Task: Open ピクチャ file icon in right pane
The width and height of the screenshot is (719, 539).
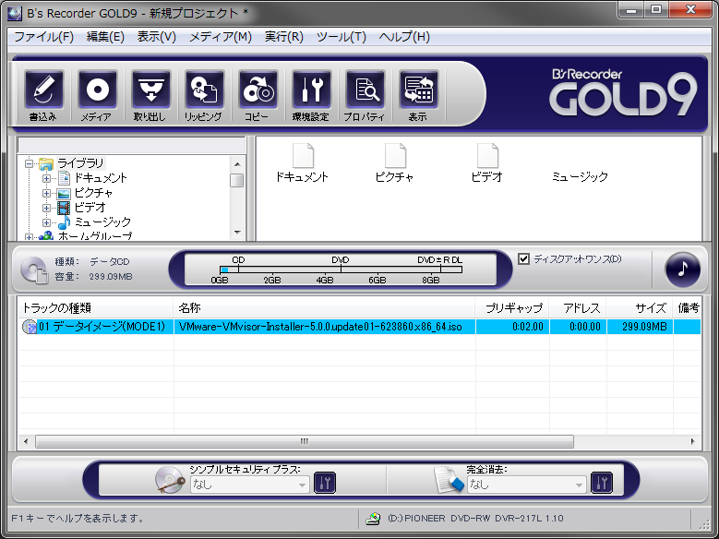Action: (x=395, y=155)
